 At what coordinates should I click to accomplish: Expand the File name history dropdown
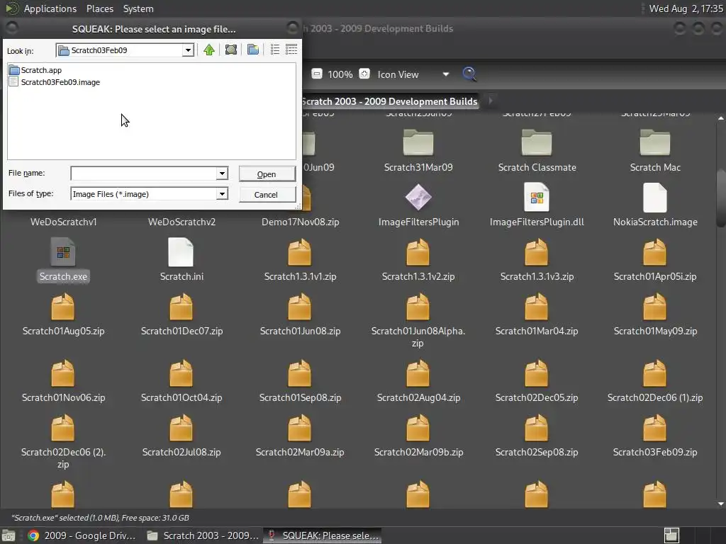(x=222, y=174)
